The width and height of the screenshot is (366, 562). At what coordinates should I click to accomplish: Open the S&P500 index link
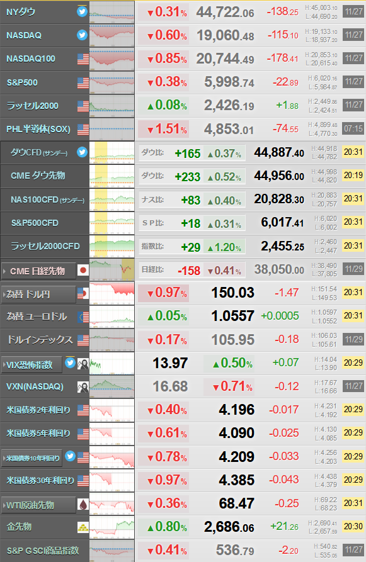pos(22,82)
